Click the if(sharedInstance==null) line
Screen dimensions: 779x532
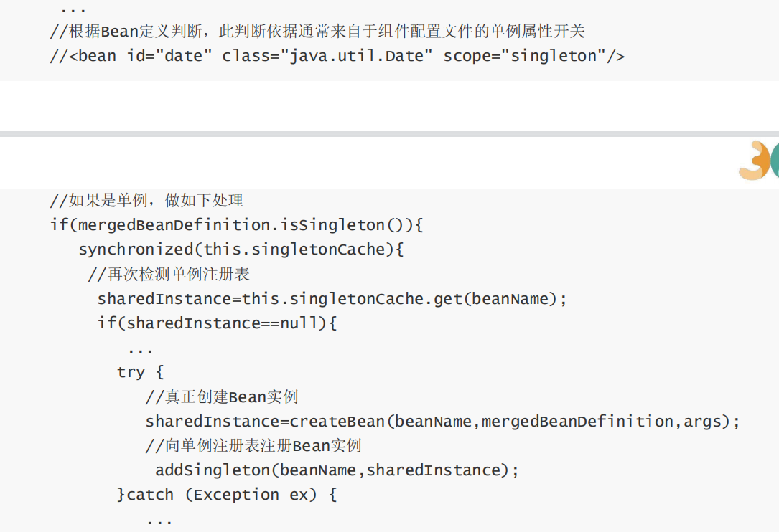coord(217,323)
